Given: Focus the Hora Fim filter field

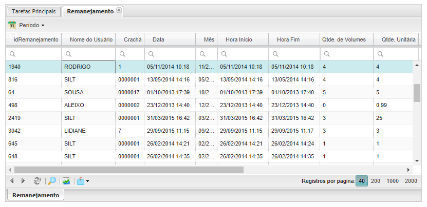Looking at the screenshot, I should click(294, 54).
